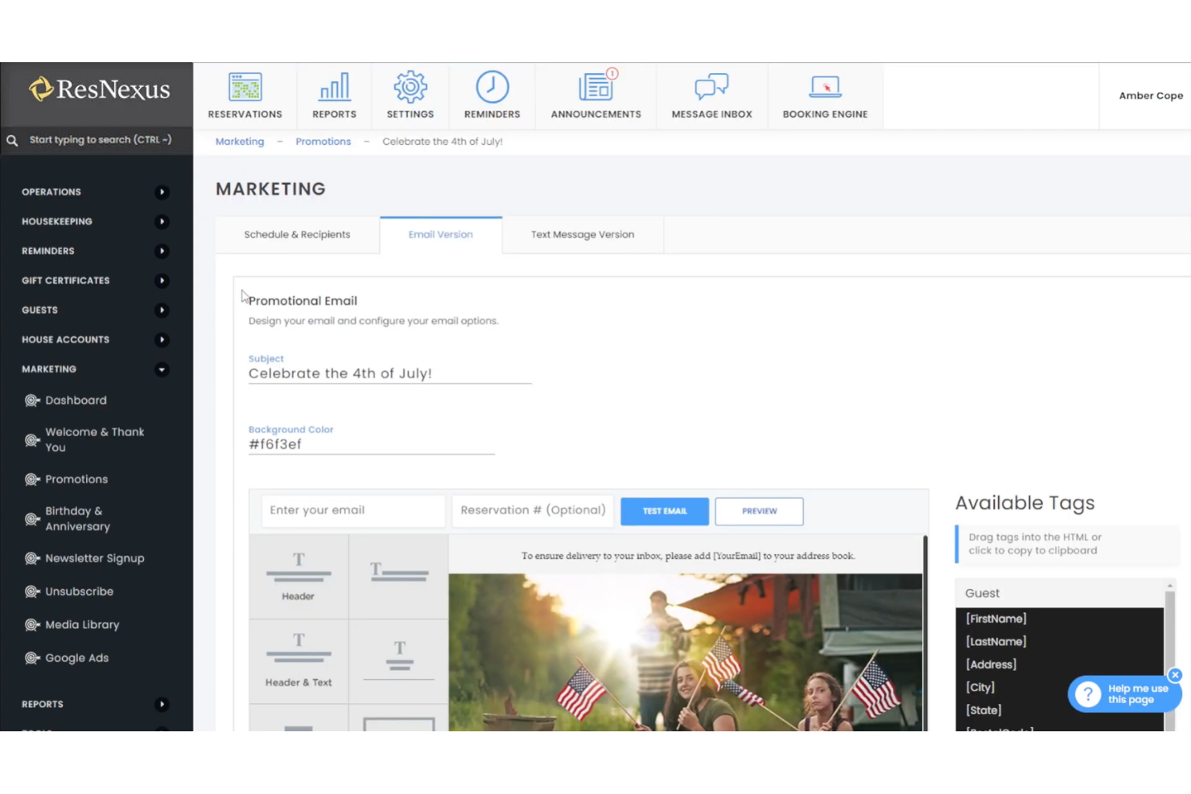Open Google Ads settings

click(x=77, y=657)
